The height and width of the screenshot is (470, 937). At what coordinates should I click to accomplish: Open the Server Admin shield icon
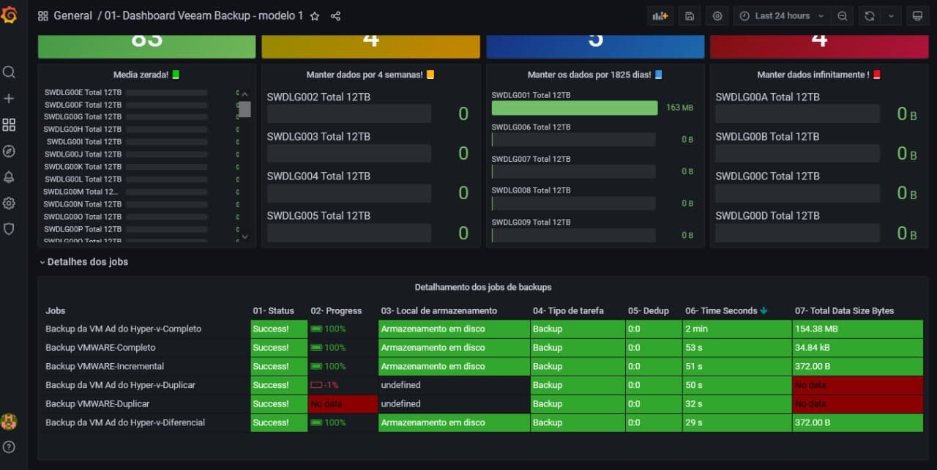[x=9, y=228]
